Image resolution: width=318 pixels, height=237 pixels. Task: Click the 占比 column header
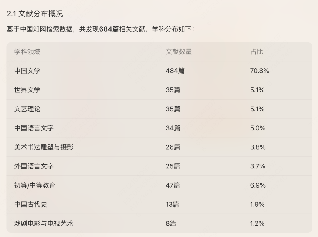256,52
